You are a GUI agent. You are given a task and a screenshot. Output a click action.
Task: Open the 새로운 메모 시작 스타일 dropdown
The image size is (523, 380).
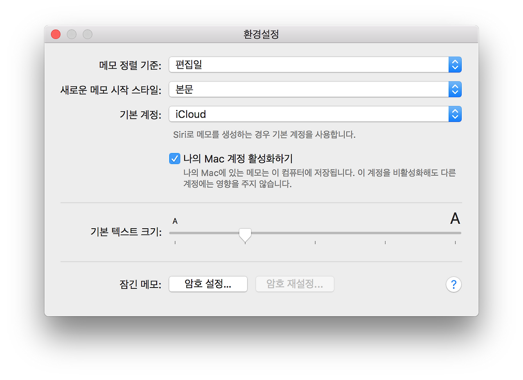pyautogui.click(x=315, y=89)
